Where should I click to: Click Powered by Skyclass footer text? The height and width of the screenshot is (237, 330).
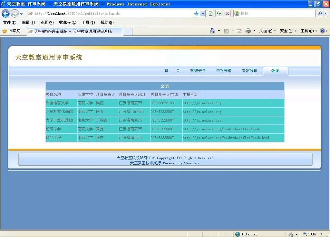tap(181, 163)
